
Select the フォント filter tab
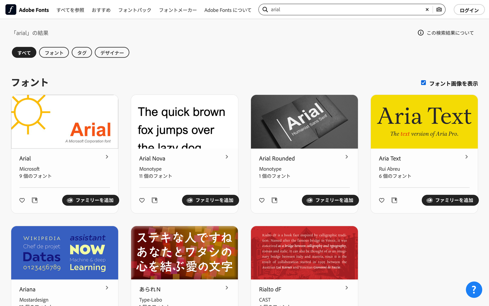54,53
